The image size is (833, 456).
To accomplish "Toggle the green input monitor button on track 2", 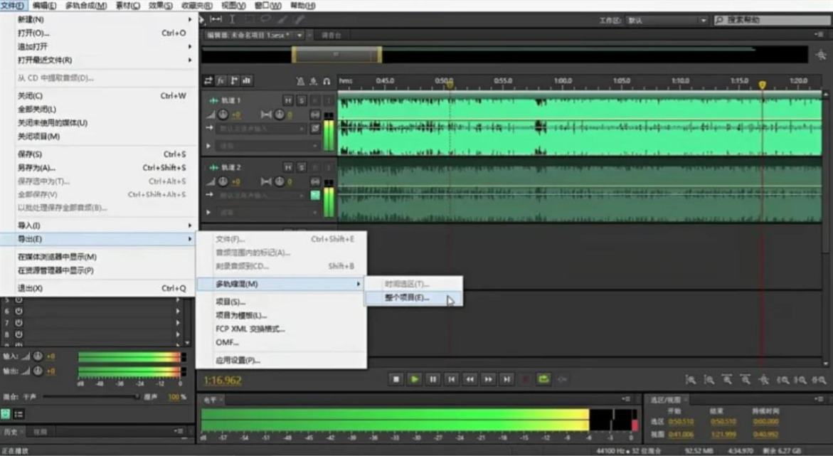I will click(315, 195).
